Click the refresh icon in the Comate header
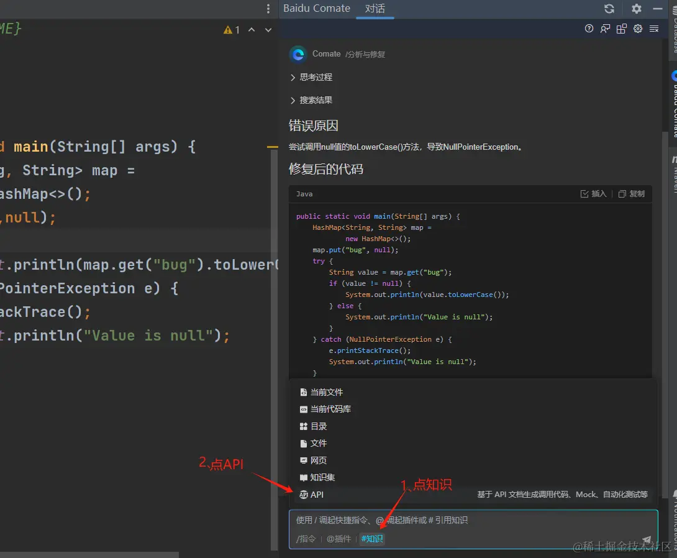Image resolution: width=677 pixels, height=558 pixels. pos(609,9)
